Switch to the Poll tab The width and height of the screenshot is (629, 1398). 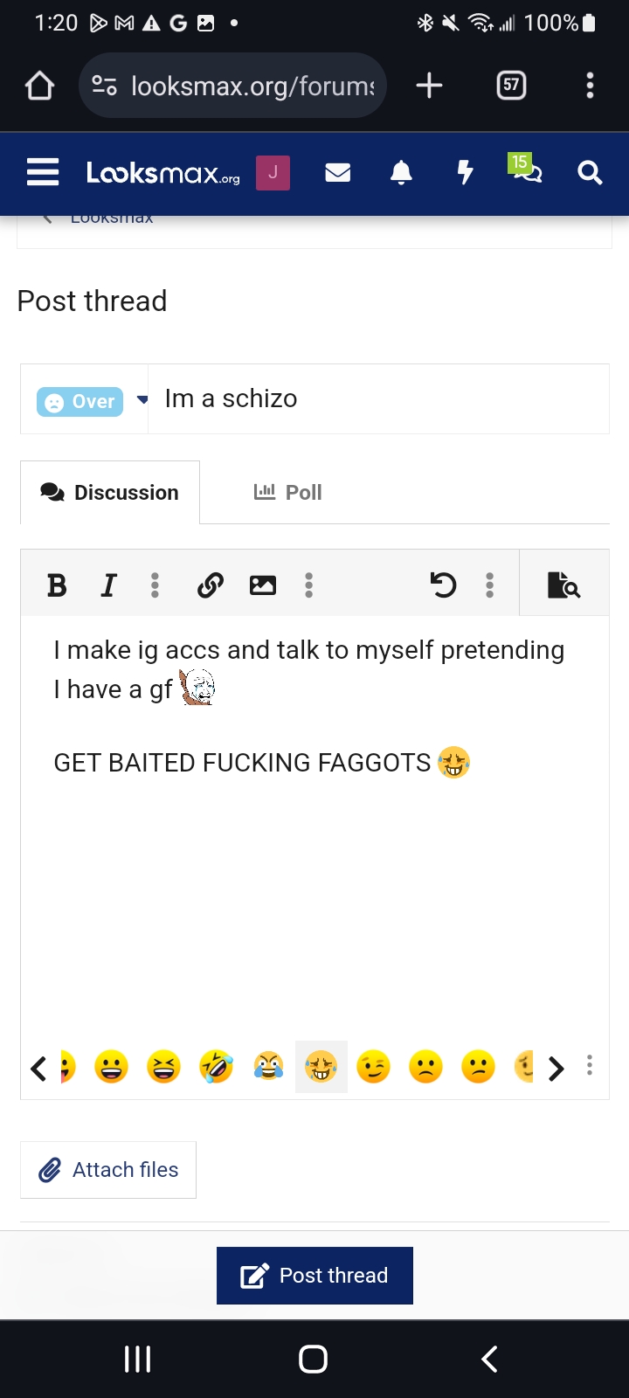(287, 492)
